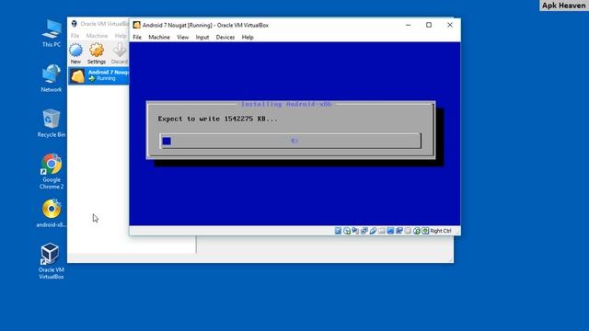Click the virtualization features status icon

pyautogui.click(x=408, y=231)
